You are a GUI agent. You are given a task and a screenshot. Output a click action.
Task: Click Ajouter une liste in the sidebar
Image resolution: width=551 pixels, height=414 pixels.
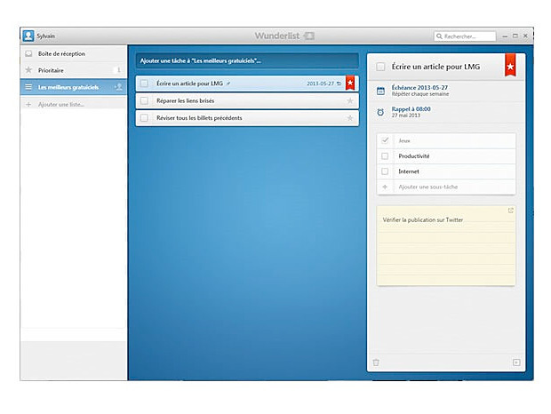(x=61, y=105)
